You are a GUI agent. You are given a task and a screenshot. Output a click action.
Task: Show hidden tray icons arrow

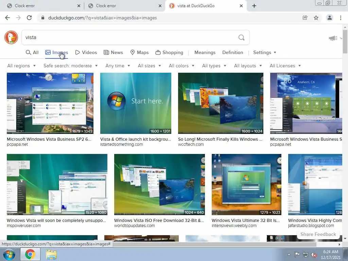[289, 255]
